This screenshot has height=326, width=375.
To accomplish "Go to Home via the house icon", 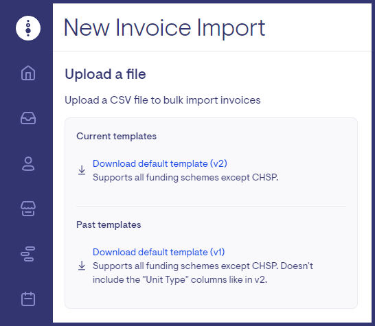I will (x=28, y=73).
